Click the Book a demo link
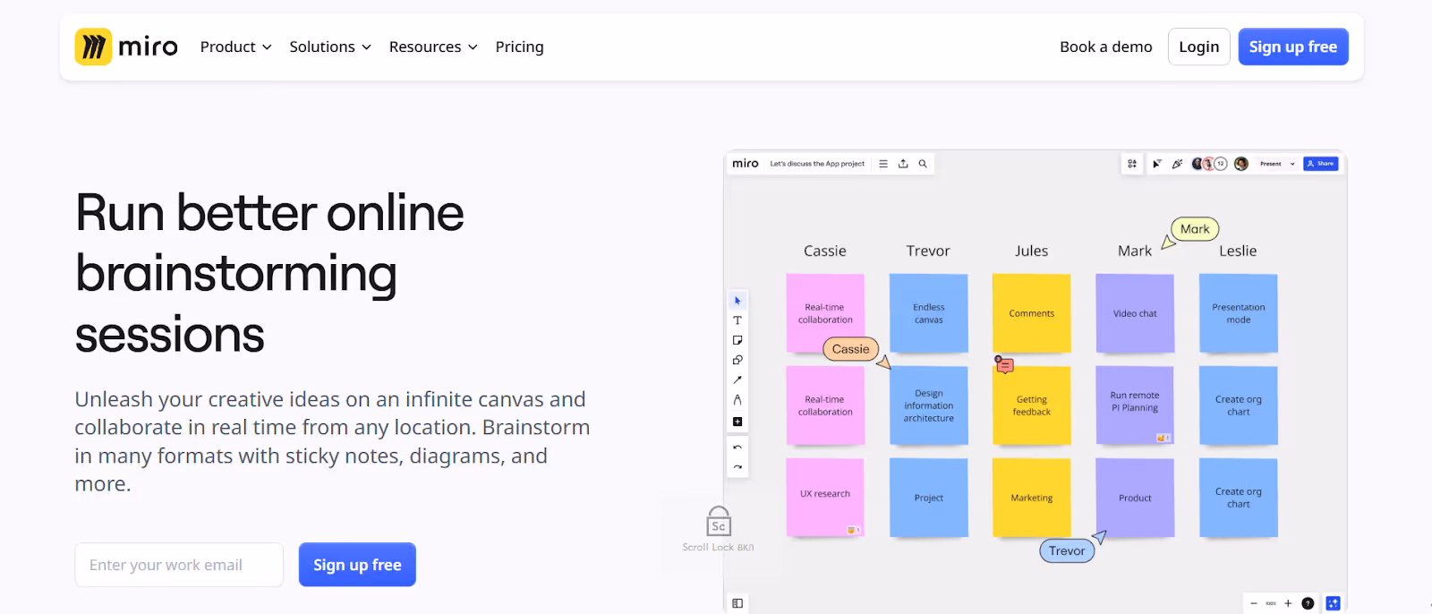Viewport: 1432px width, 614px height. point(1106,47)
